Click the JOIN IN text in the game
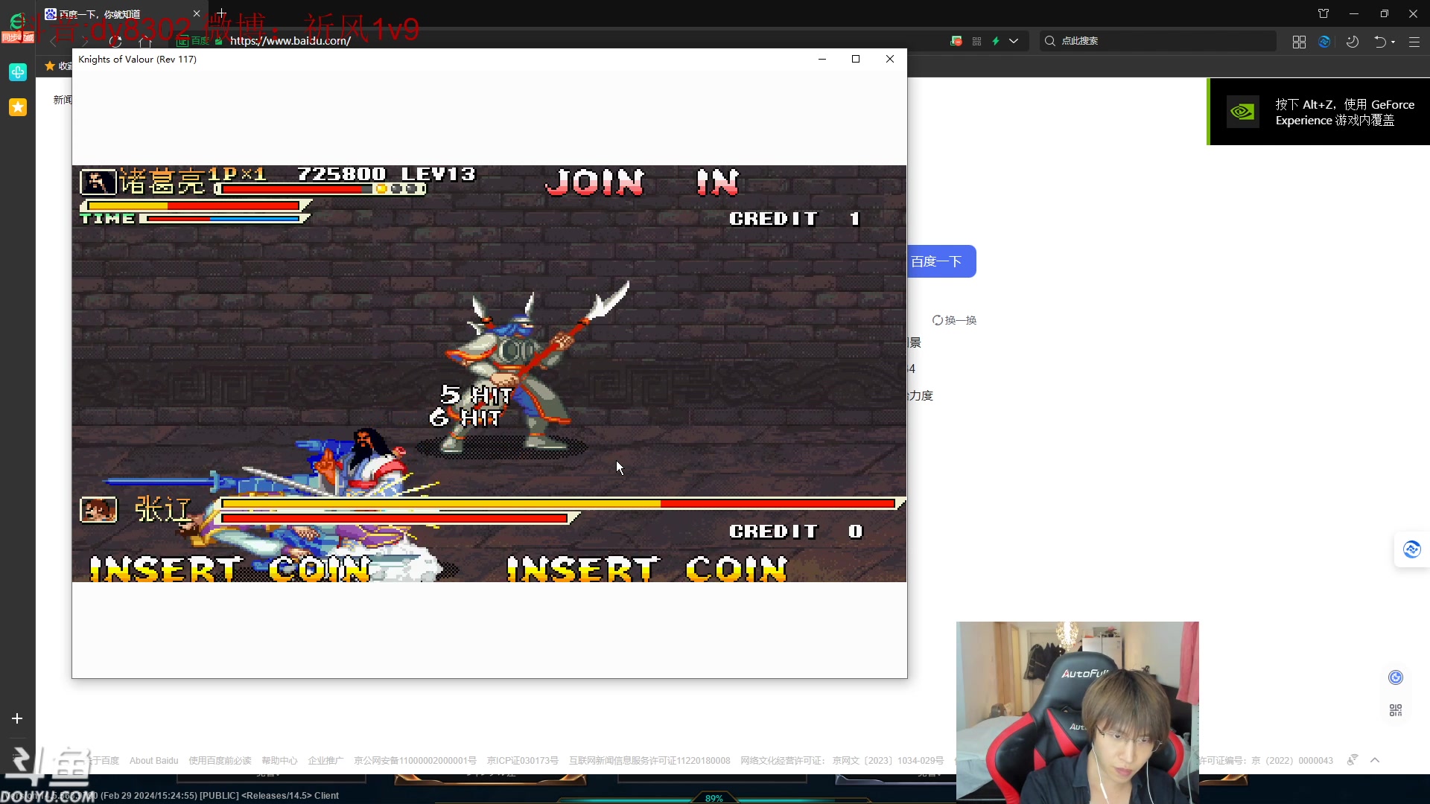1430x804 pixels. point(642,182)
